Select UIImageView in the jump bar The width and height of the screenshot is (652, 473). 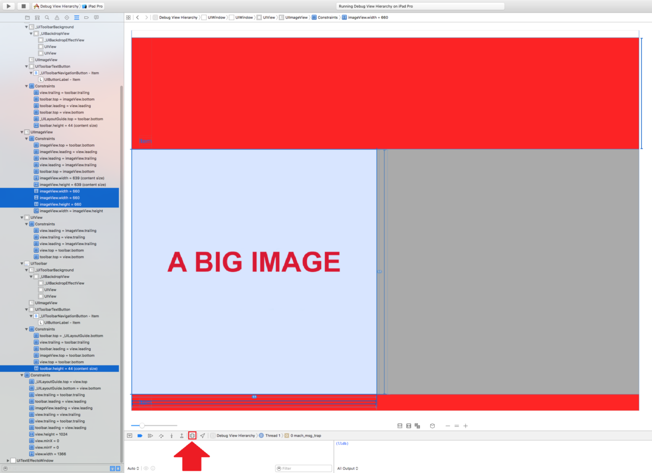pyautogui.click(x=297, y=17)
